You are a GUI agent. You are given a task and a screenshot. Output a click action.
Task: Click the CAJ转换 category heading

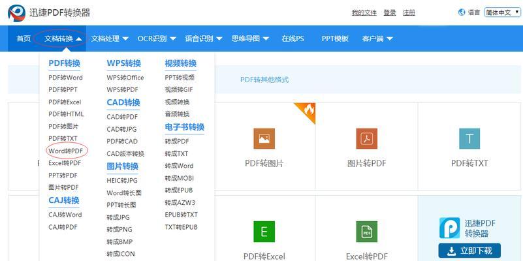pos(64,200)
